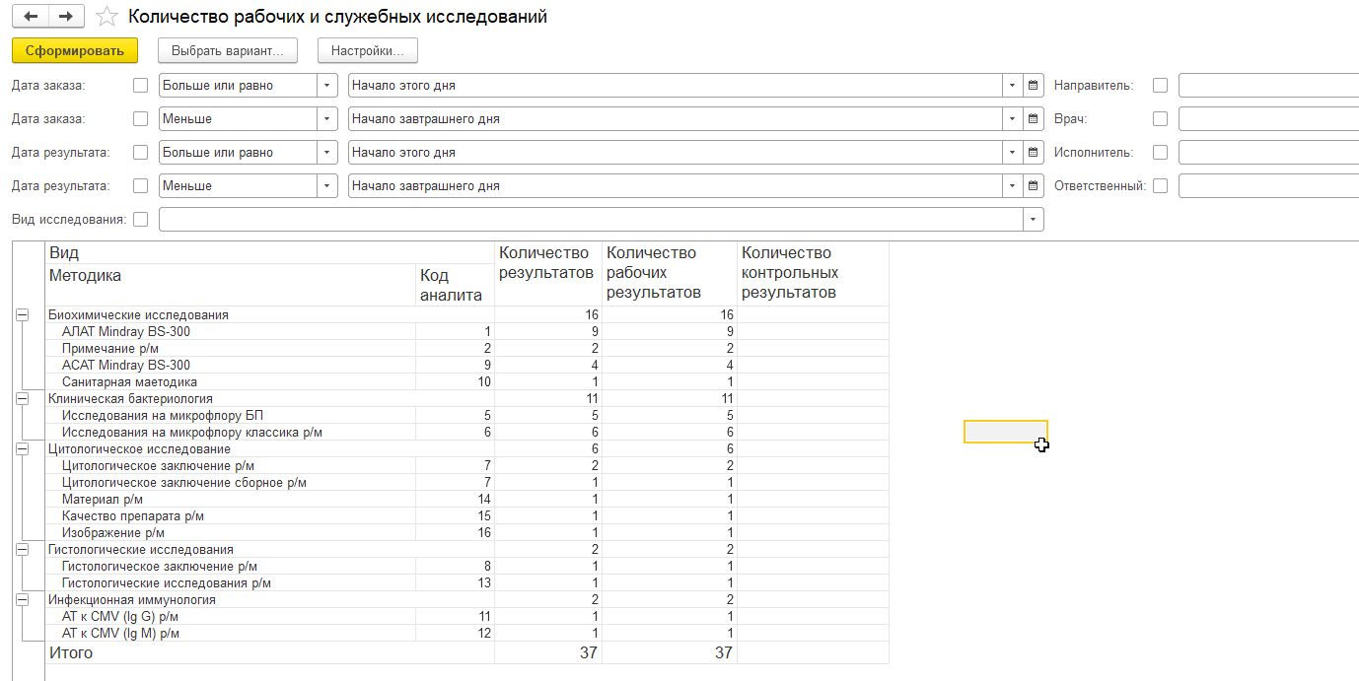Collapse Гистологические исследования group
The image size is (1359, 681).
pos(21,549)
